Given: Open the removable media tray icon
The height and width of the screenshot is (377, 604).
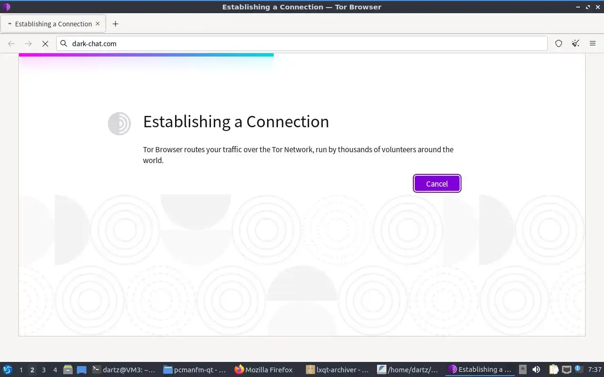Looking at the screenshot, I should tap(522, 369).
